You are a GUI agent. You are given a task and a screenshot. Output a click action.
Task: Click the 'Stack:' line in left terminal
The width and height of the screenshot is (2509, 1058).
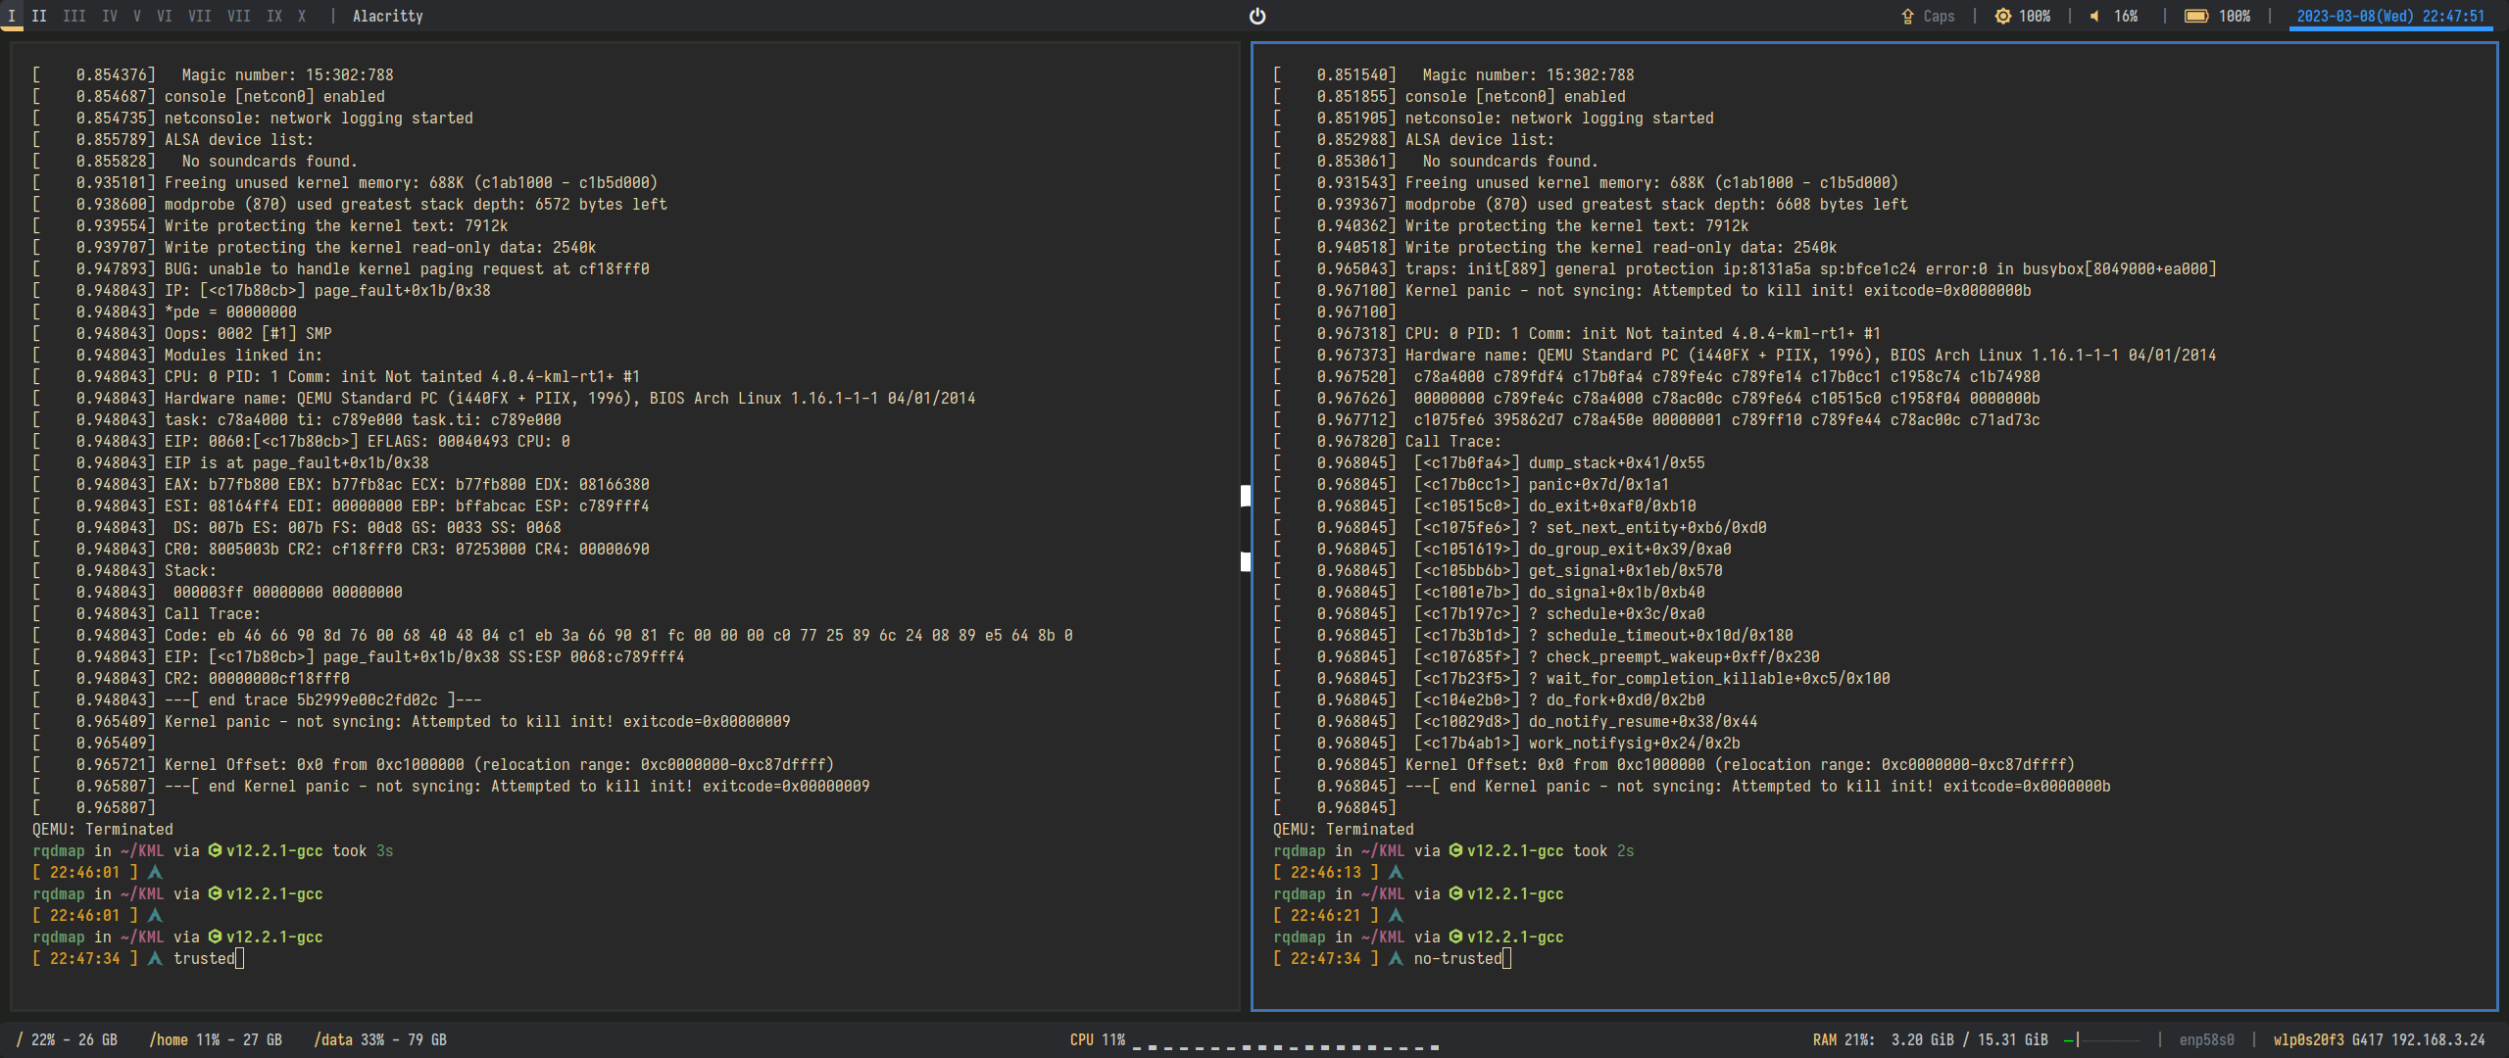[124, 570]
